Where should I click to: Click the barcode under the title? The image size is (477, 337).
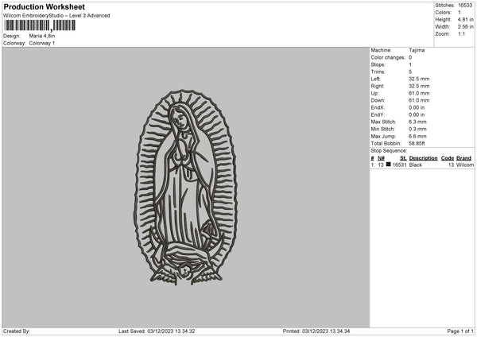40,25
